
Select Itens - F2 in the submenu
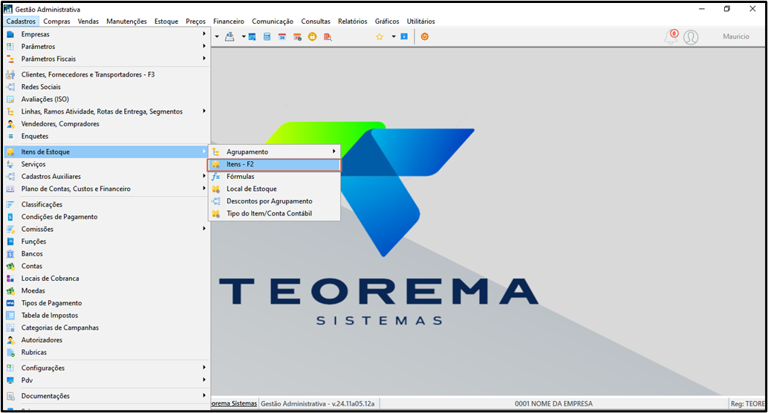(274, 164)
